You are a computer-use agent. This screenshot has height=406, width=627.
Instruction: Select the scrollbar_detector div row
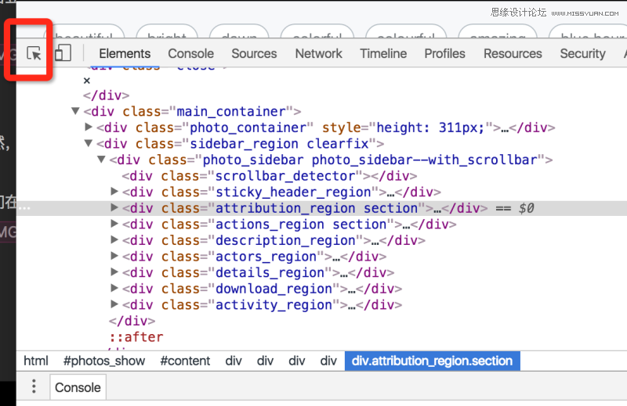tap(270, 176)
